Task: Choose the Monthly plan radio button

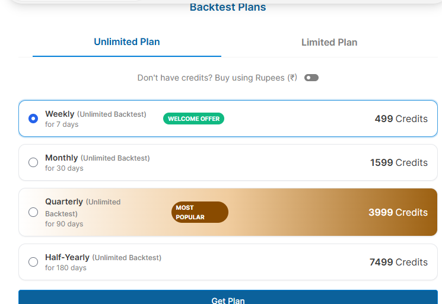Action: point(33,162)
